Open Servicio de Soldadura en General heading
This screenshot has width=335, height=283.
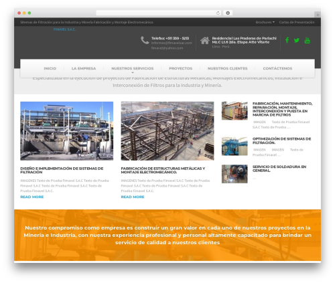point(279,169)
